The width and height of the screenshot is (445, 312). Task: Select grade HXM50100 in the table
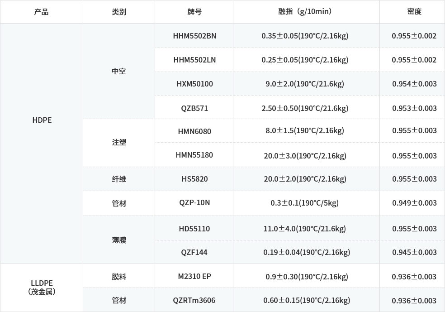(194, 84)
